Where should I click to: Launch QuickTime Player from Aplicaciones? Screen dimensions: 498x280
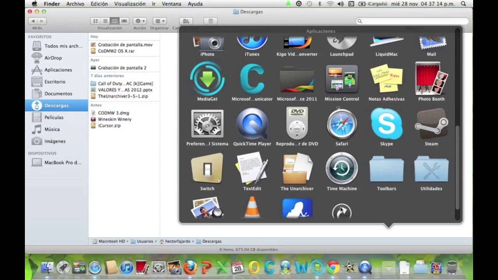tap(252, 124)
